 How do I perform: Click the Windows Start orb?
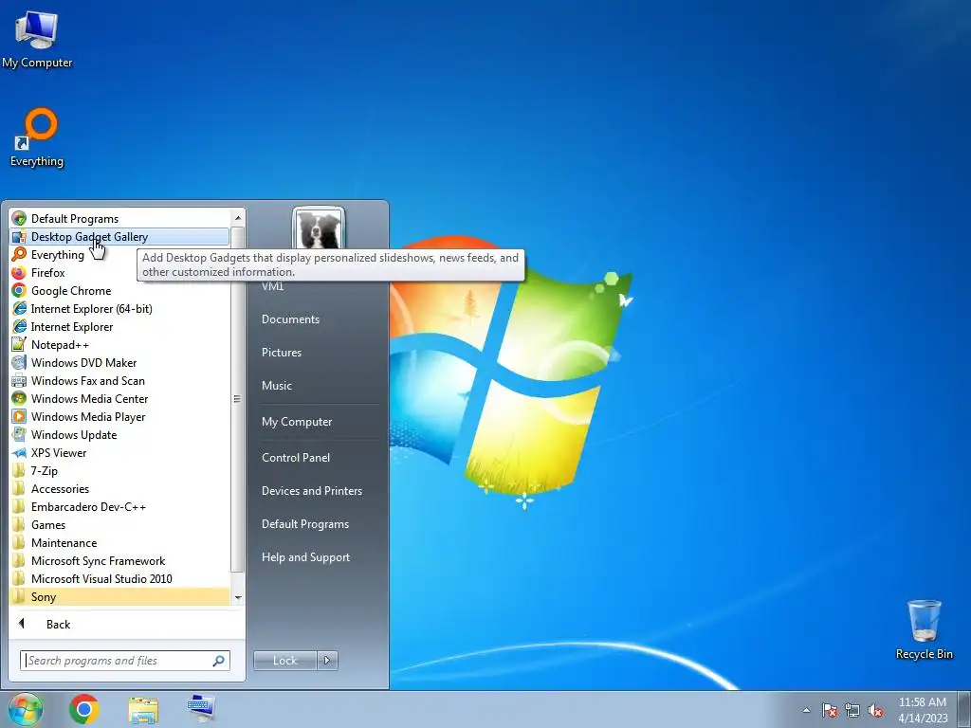click(26, 709)
